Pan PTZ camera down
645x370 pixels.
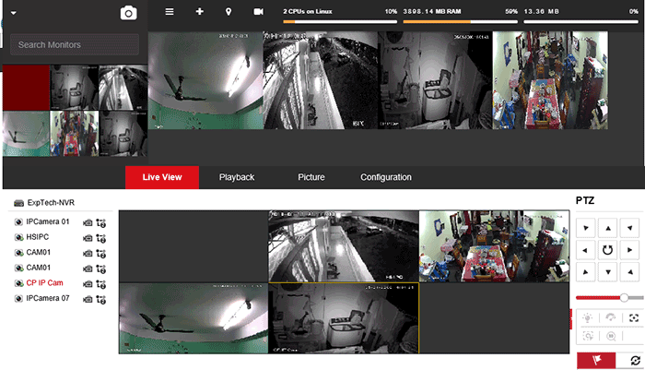[x=608, y=272]
